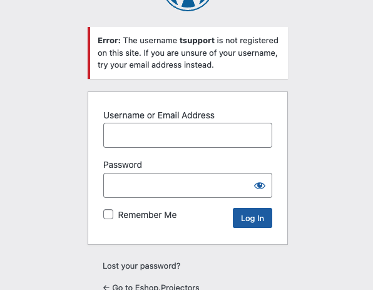
Task: Click the red bar of the error notice
Action: click(89, 53)
